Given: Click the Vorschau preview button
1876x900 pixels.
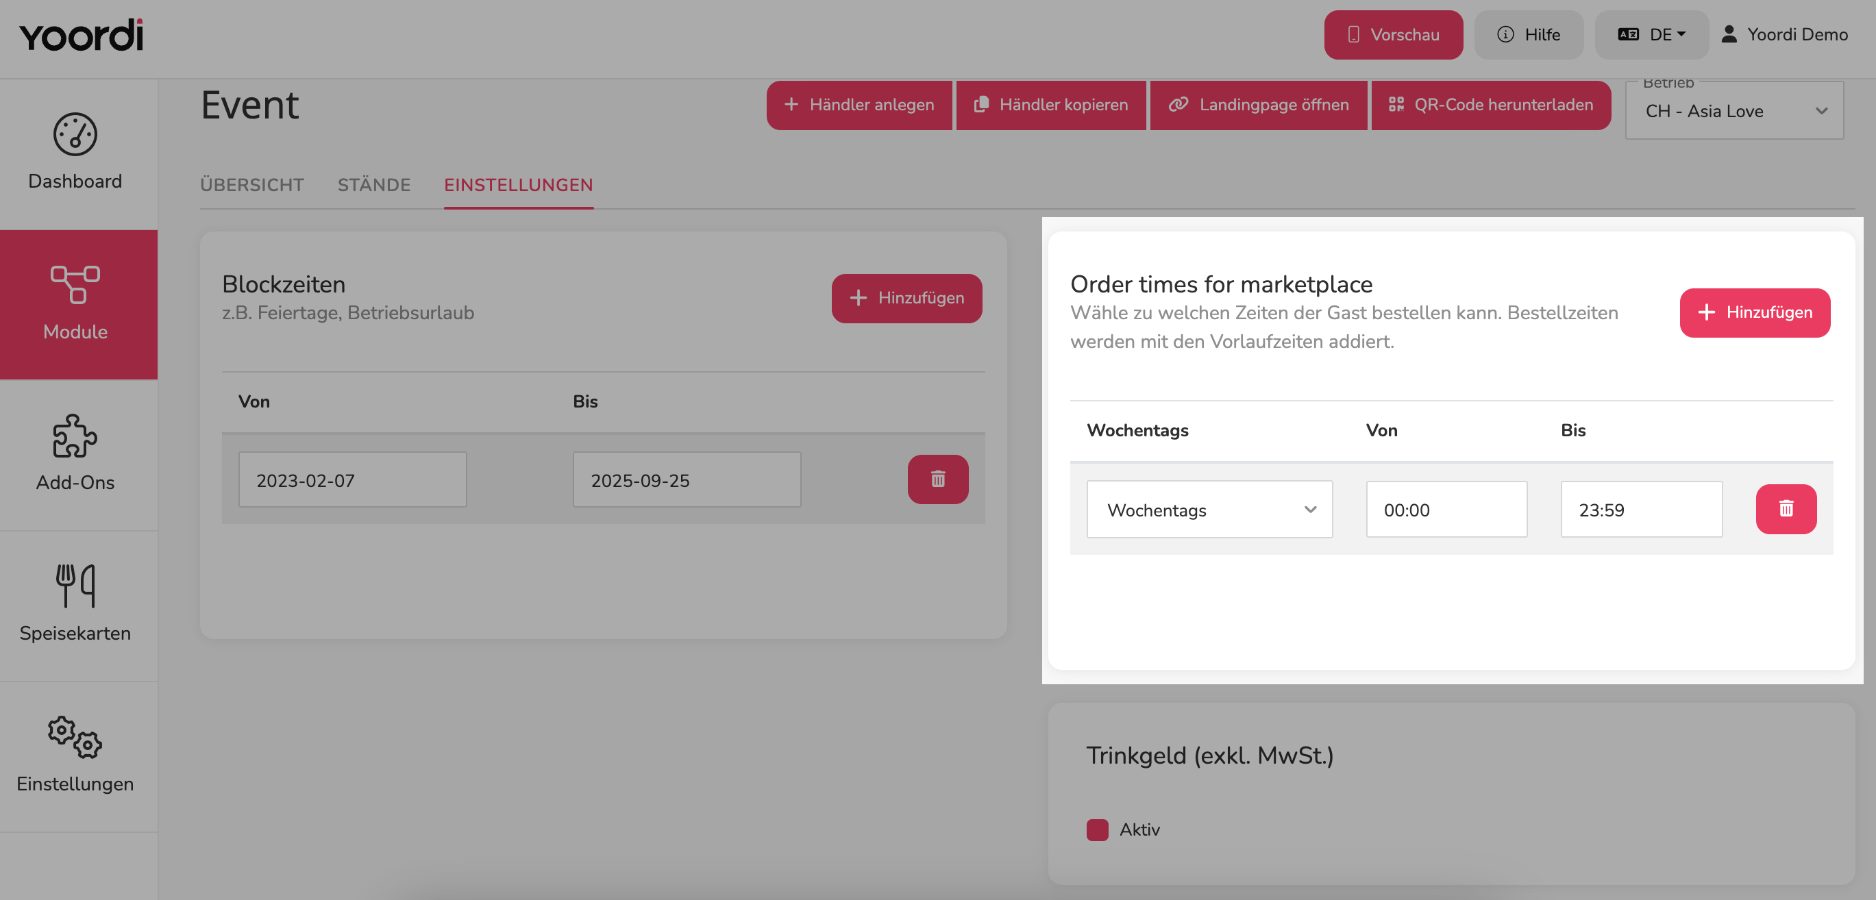Looking at the screenshot, I should pyautogui.click(x=1393, y=34).
